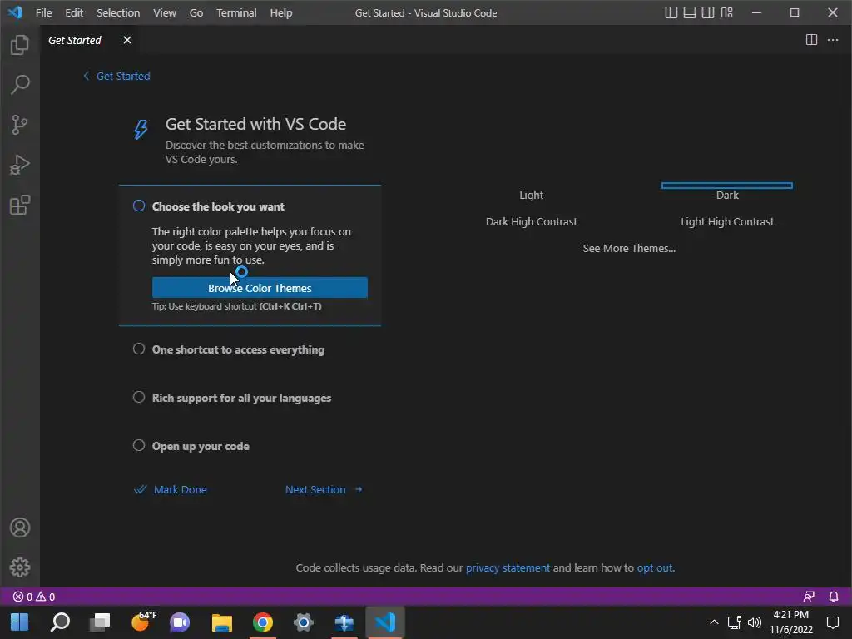Open the Source Control view

(x=20, y=125)
